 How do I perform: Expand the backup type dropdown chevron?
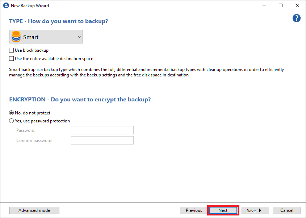coord(80,37)
